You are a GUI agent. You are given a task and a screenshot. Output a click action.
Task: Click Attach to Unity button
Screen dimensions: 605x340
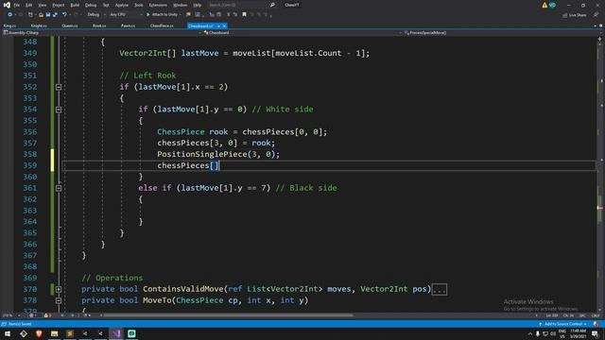[162, 15]
